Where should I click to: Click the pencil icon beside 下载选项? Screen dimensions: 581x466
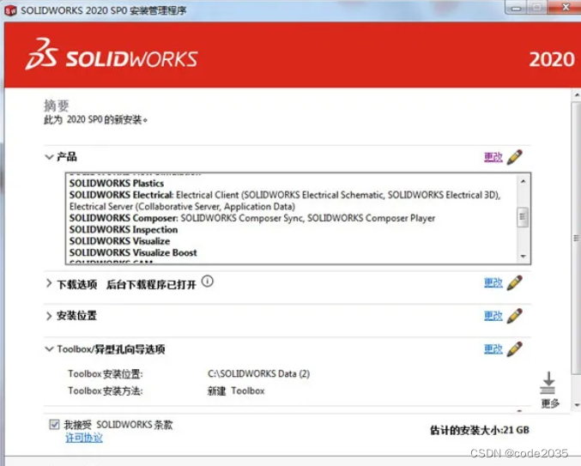515,283
